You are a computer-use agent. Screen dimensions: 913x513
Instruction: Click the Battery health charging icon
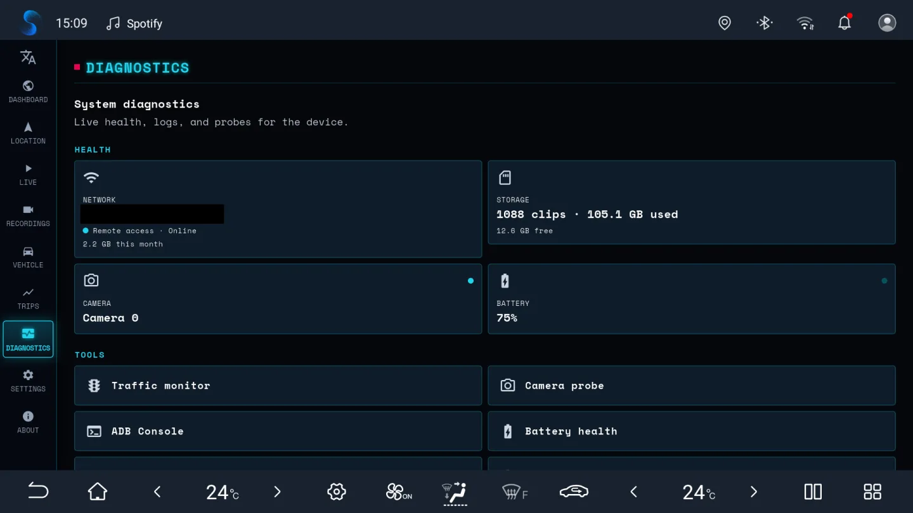(x=507, y=431)
